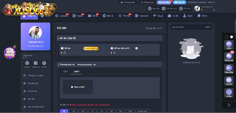Open Quỹ tiền in sidebar
This screenshot has height=113, width=236.
click(35, 99)
